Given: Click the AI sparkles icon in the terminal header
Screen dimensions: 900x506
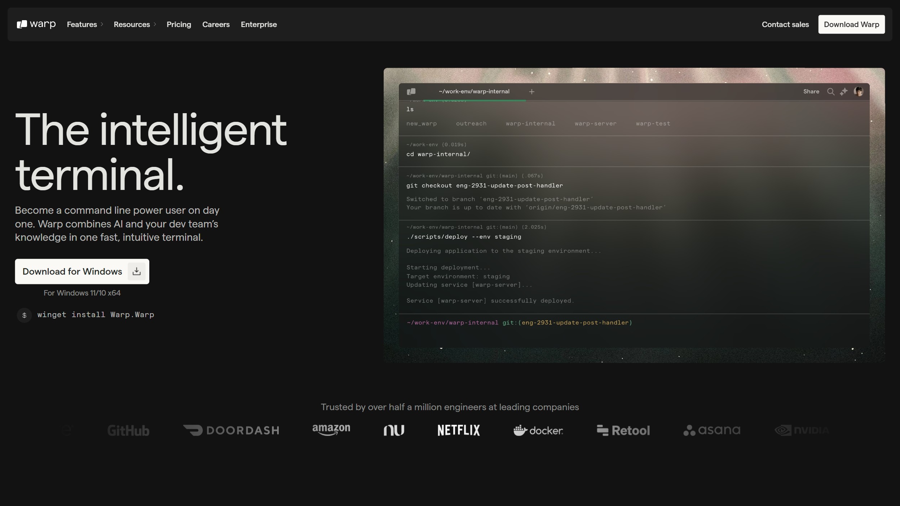Looking at the screenshot, I should (x=843, y=92).
